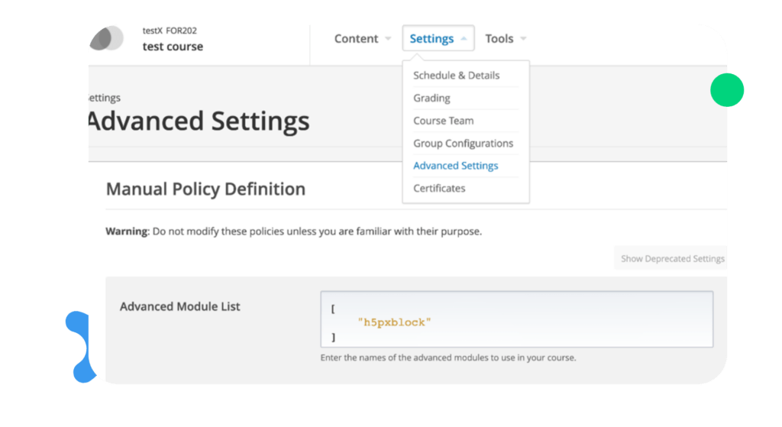Click the arrow next to Content
This screenshot has width=782, height=427.
coord(388,39)
